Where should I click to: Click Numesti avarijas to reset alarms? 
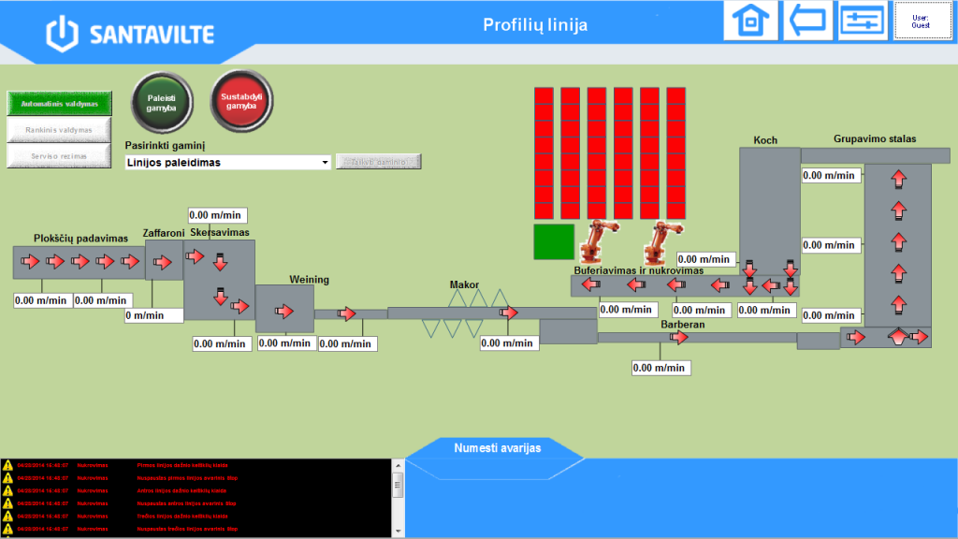tap(497, 448)
